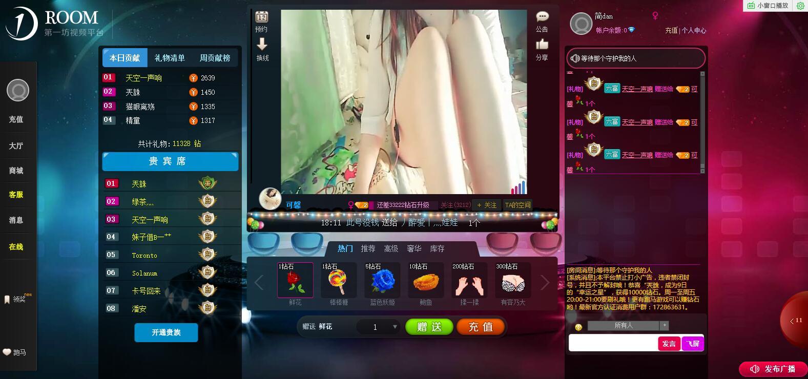The width and height of the screenshot is (808, 379).
Task: Click the chat message input field
Action: 613,344
